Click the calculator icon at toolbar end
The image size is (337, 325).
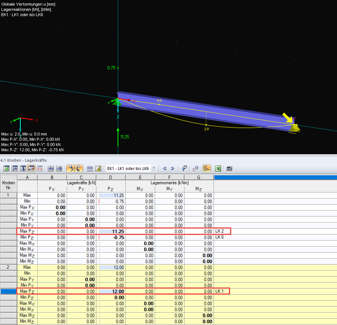point(229,168)
